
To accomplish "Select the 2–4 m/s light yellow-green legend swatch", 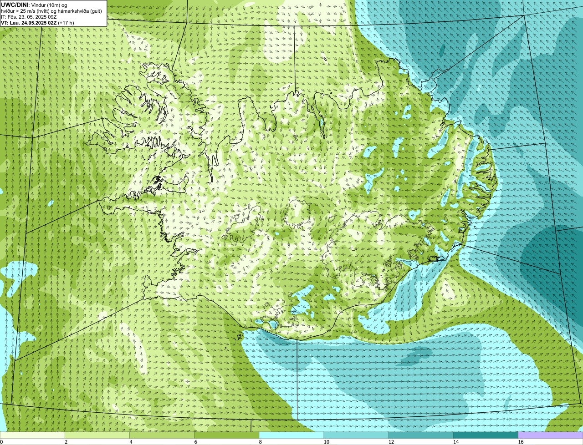I will pos(97,435).
